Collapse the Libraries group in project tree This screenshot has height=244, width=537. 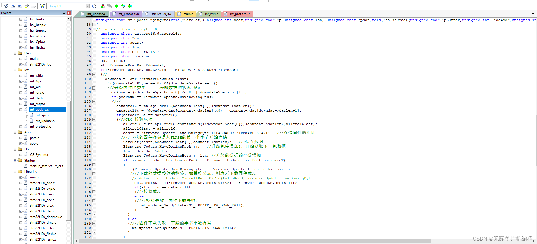pos(15,172)
